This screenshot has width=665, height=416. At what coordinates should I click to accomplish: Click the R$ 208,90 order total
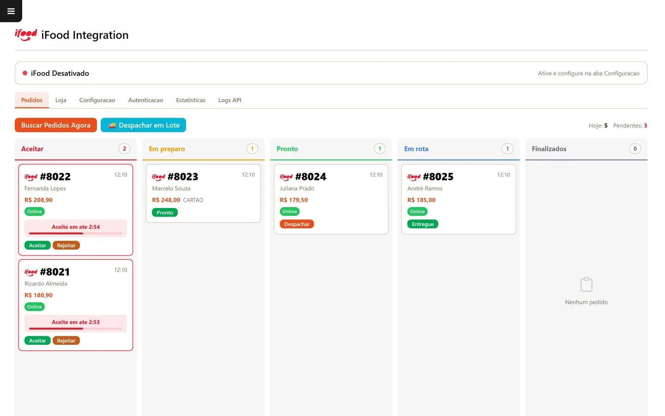coord(39,200)
